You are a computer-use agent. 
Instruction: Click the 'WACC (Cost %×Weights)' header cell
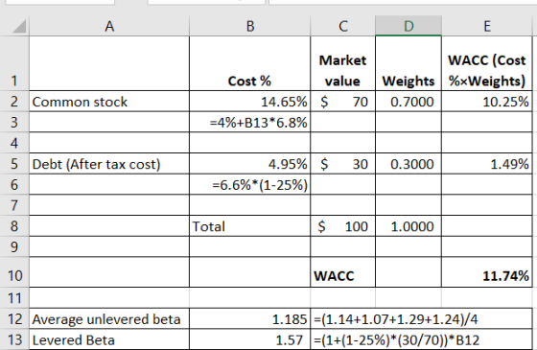pos(487,63)
